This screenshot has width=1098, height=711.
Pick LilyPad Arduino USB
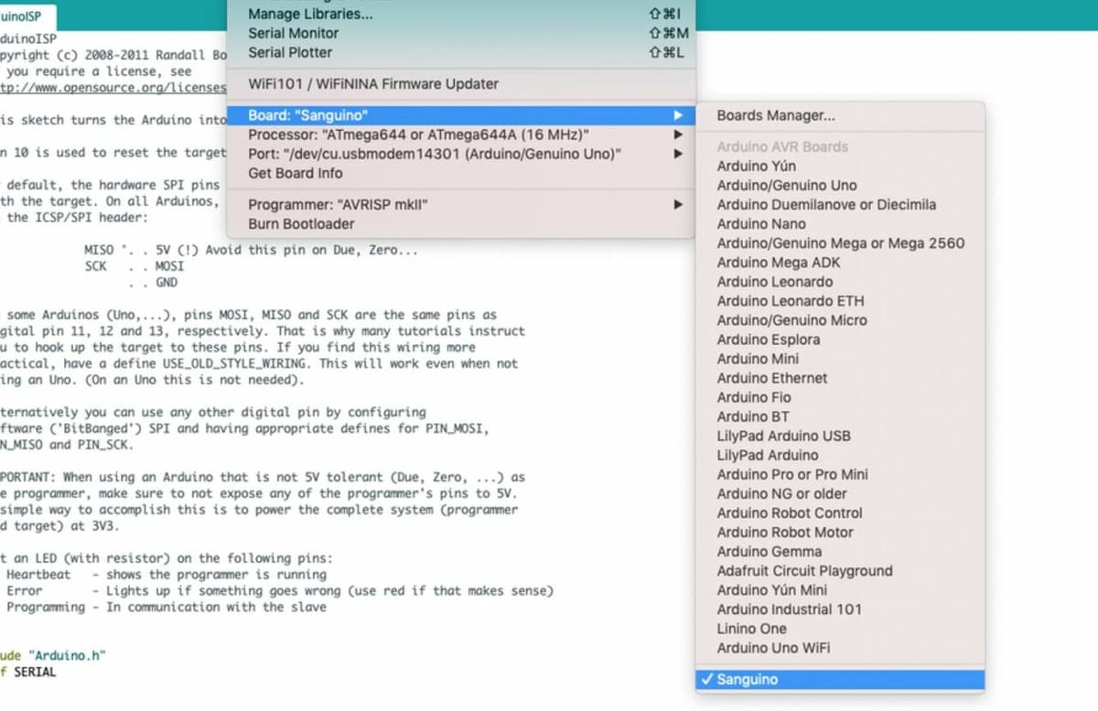coord(840,435)
